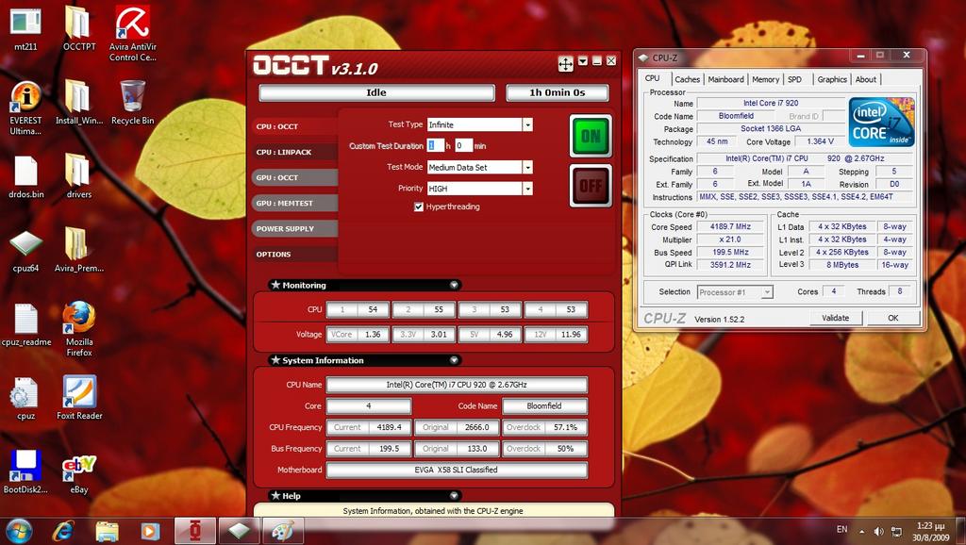
Task: Switch to CPU-Z About tab
Action: (x=866, y=79)
